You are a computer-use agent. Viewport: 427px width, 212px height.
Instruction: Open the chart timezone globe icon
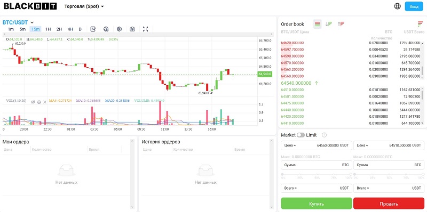(x=106, y=29)
